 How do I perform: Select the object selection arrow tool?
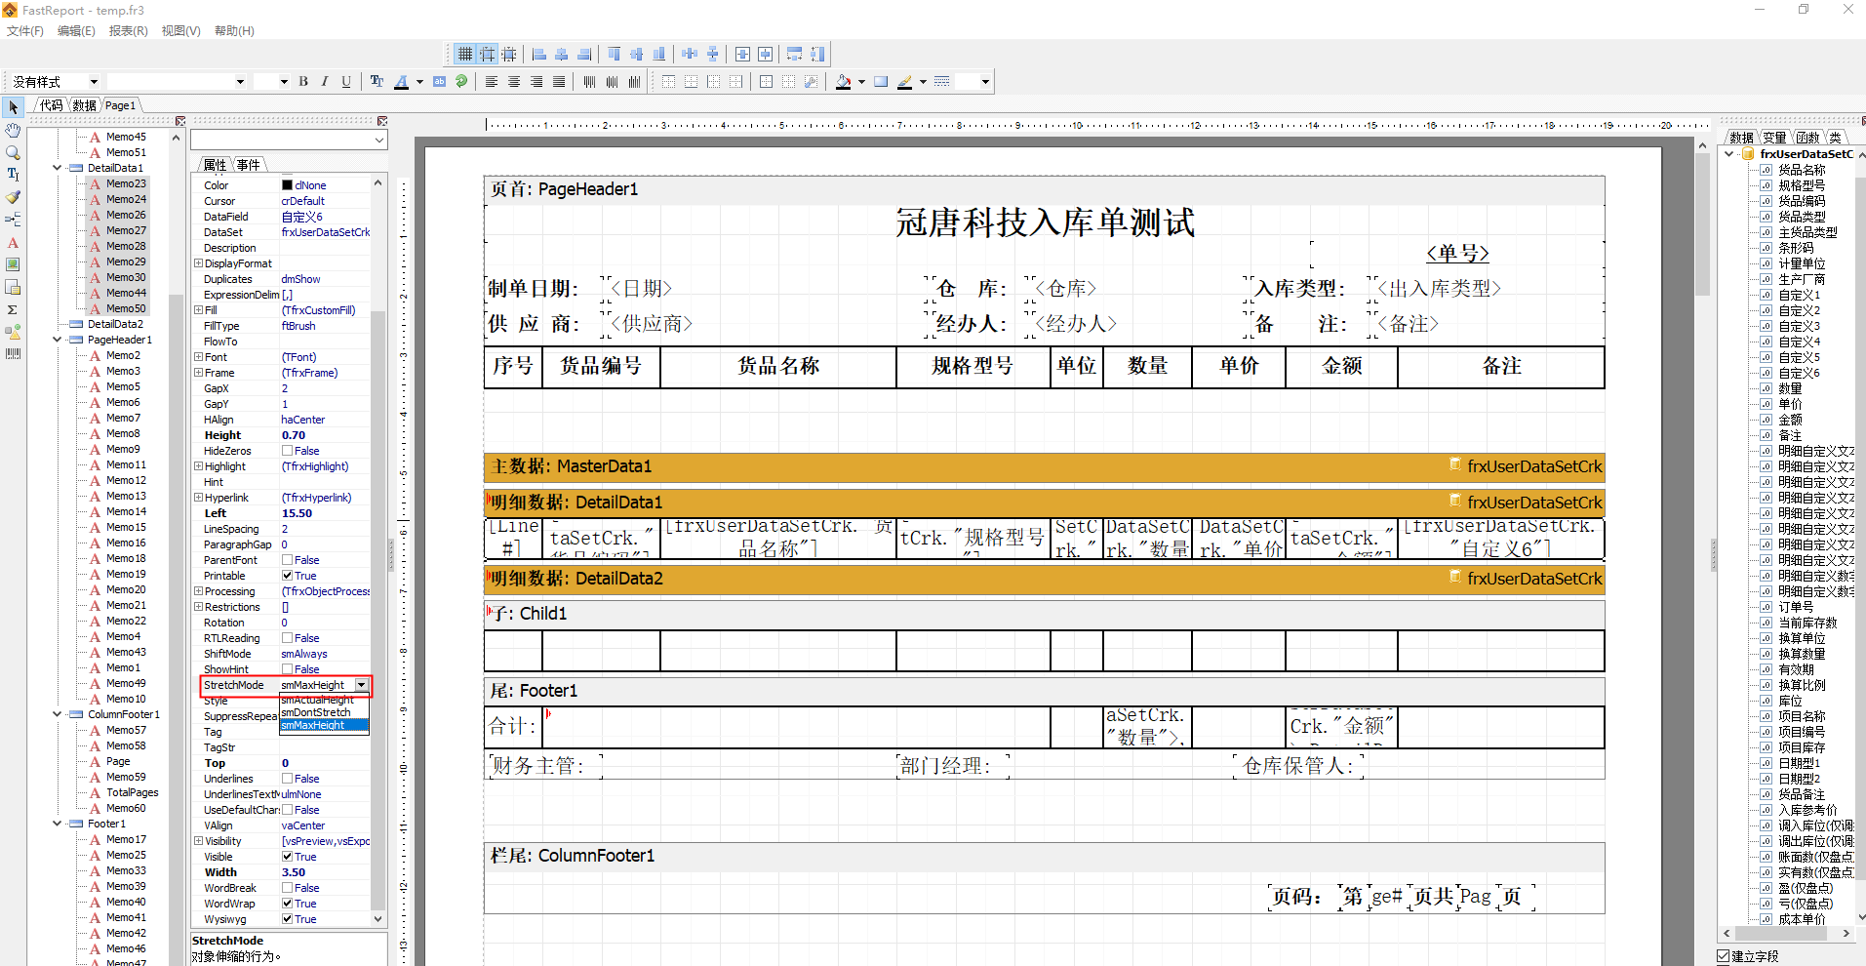tap(13, 106)
